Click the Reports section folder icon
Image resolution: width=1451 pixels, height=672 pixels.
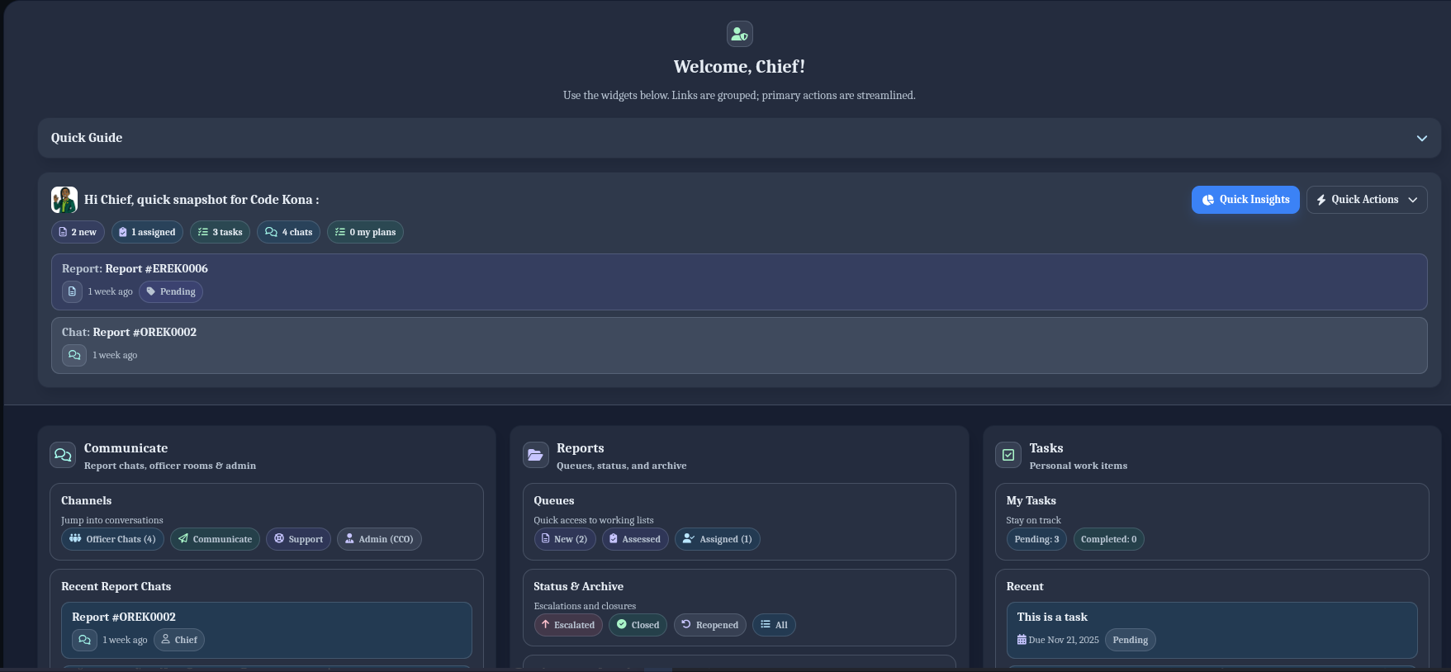(x=535, y=455)
